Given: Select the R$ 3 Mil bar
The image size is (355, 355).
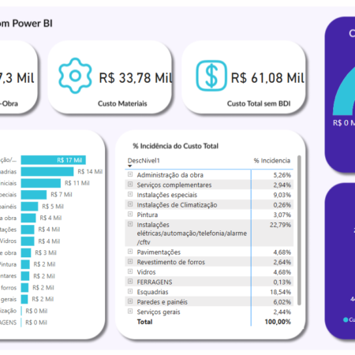Looking at the screenshot, I should click(26, 252).
